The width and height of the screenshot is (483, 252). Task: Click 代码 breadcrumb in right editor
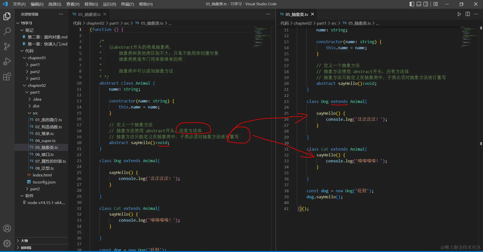pos(285,23)
